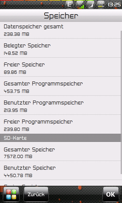Open the colored squares start menu icon
Screen dimensions: 122x203
point(11,194)
